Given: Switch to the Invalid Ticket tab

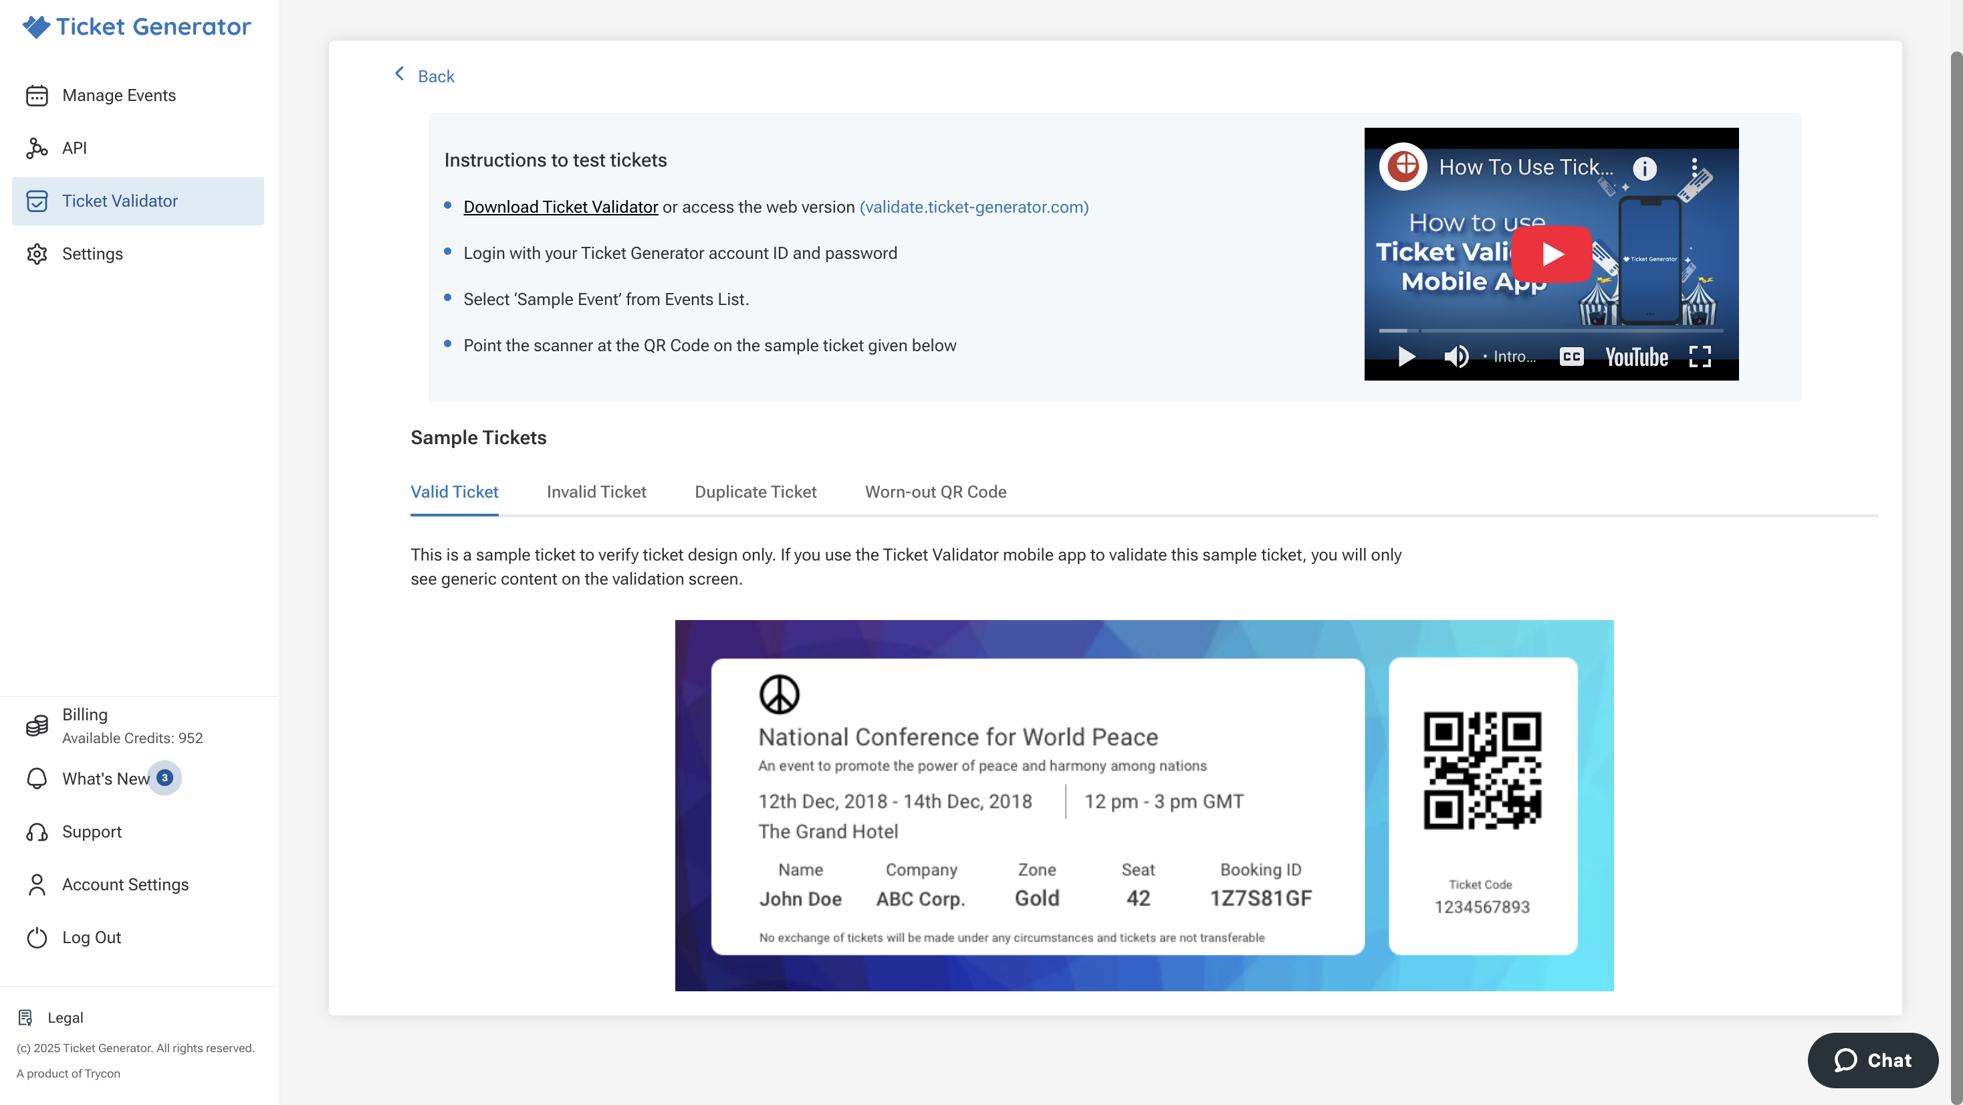Looking at the screenshot, I should pyautogui.click(x=596, y=492).
